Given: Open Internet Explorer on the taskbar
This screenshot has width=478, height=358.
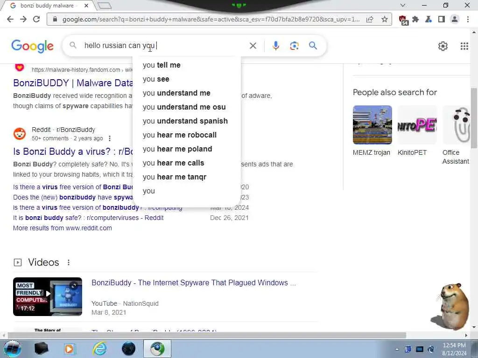Looking at the screenshot, I should [100, 349].
